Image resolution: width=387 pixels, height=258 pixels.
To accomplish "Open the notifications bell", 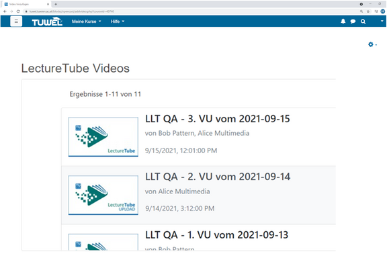I will (x=343, y=21).
